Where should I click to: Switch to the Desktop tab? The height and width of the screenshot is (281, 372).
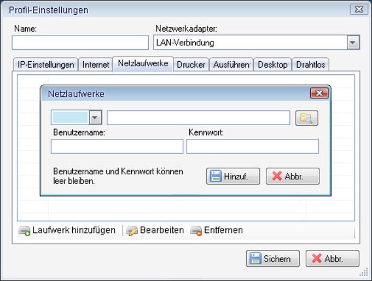pos(272,65)
